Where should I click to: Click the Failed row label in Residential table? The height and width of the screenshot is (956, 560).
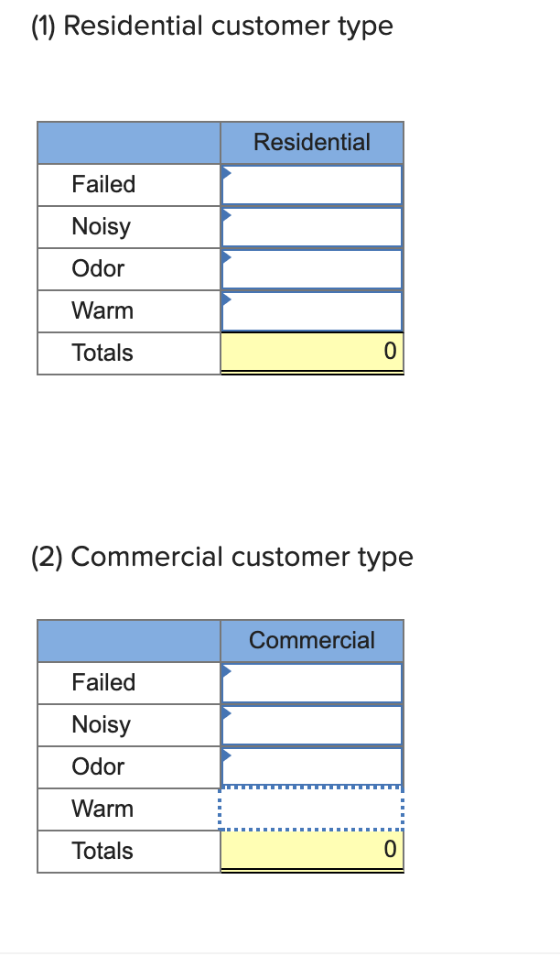pos(103,184)
